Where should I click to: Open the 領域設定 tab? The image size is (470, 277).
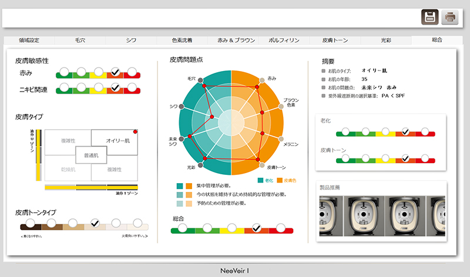coord(29,40)
